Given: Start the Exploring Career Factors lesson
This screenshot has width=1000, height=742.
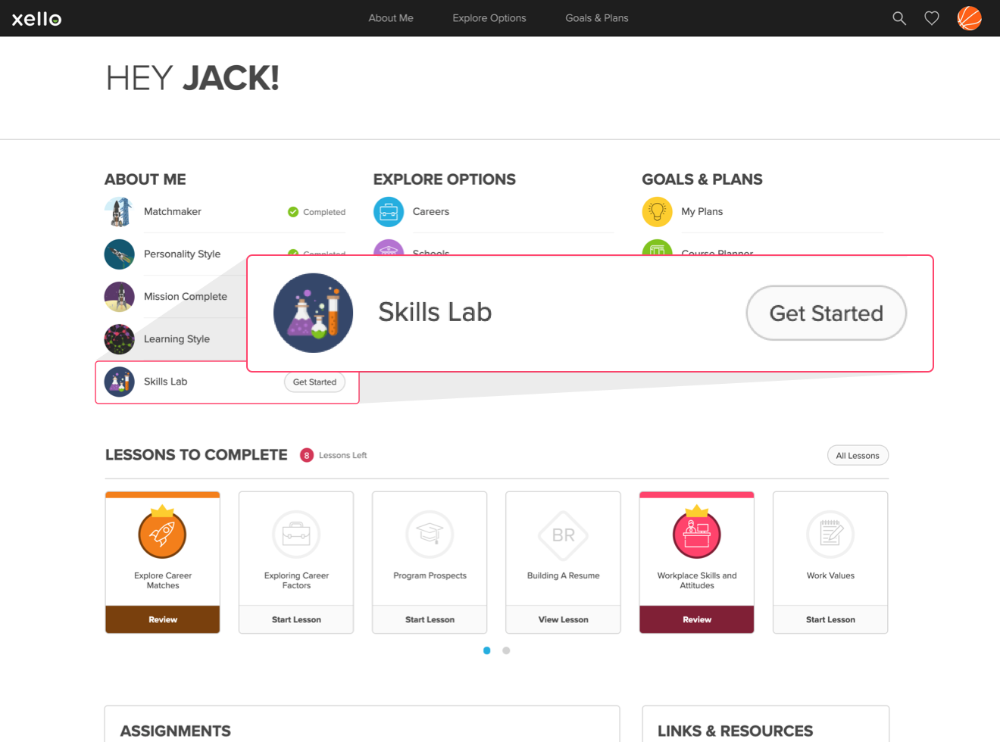Looking at the screenshot, I should tap(296, 619).
